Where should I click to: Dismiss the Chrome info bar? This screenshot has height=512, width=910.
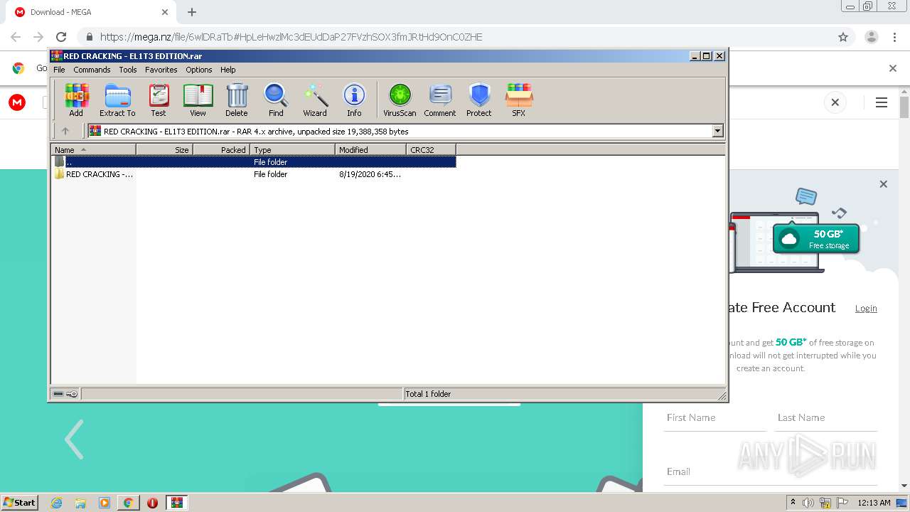tap(893, 68)
